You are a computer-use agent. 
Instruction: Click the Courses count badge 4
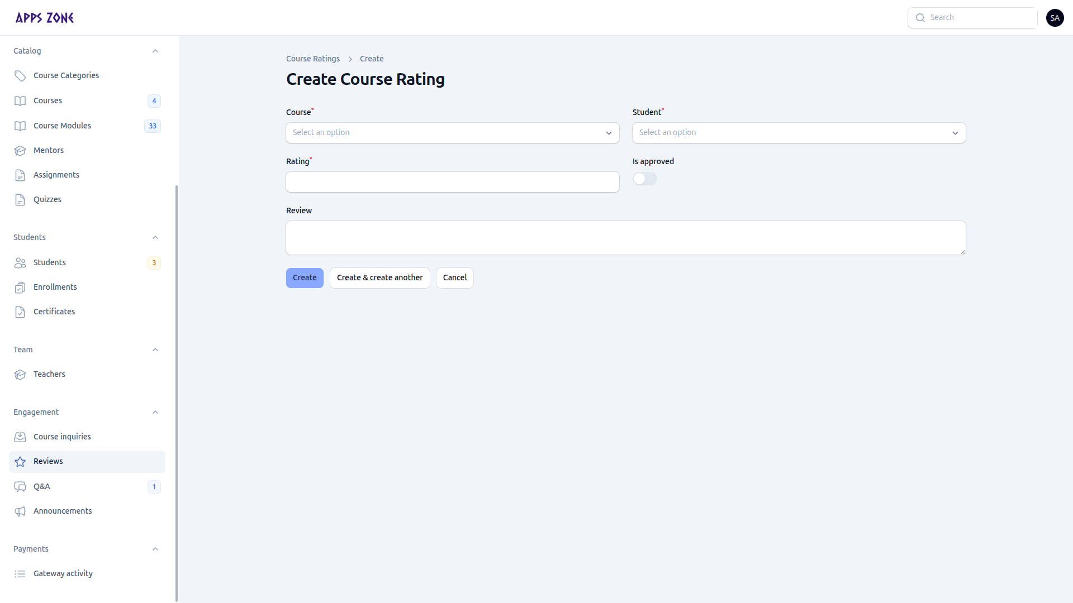pyautogui.click(x=154, y=101)
